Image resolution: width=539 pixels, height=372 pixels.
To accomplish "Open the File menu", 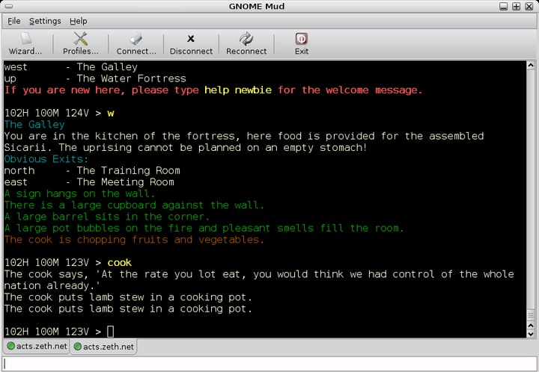I will (x=14, y=21).
